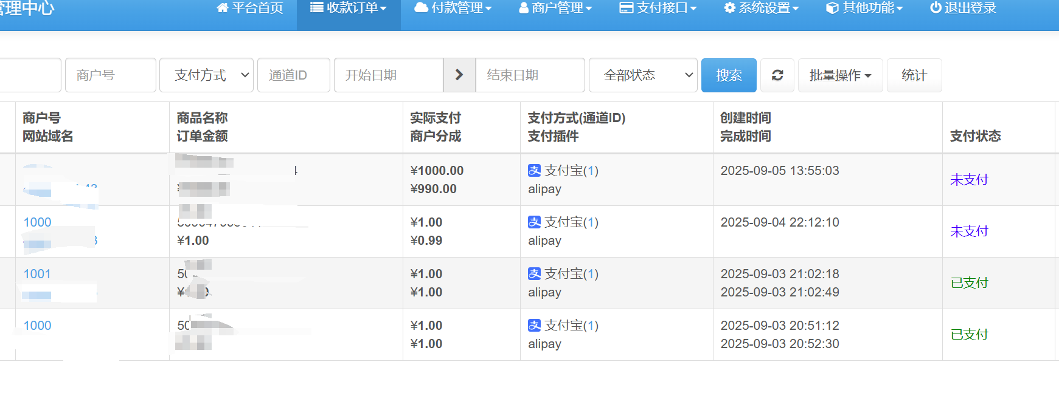Click the 开始日期 date field
1059x407 pixels.
[389, 75]
